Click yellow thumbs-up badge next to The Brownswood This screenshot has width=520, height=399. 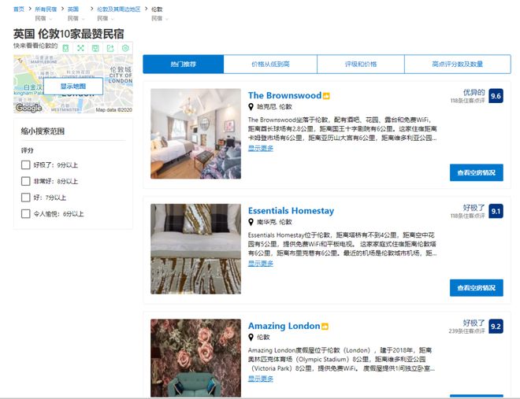(326, 96)
